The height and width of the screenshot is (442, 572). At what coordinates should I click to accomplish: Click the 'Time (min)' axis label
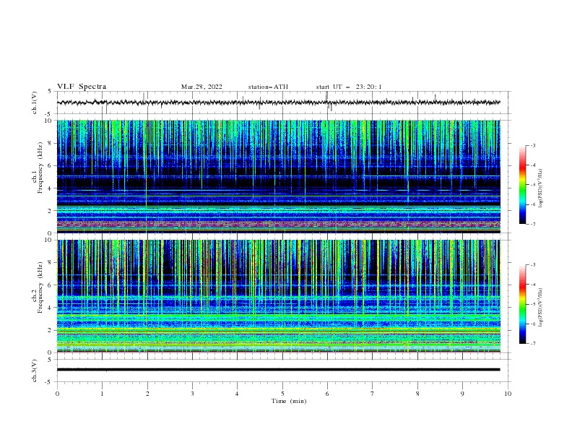pyautogui.click(x=289, y=401)
